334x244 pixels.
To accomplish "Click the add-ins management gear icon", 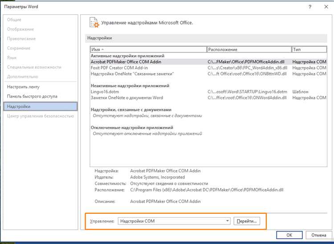I will 94,22.
